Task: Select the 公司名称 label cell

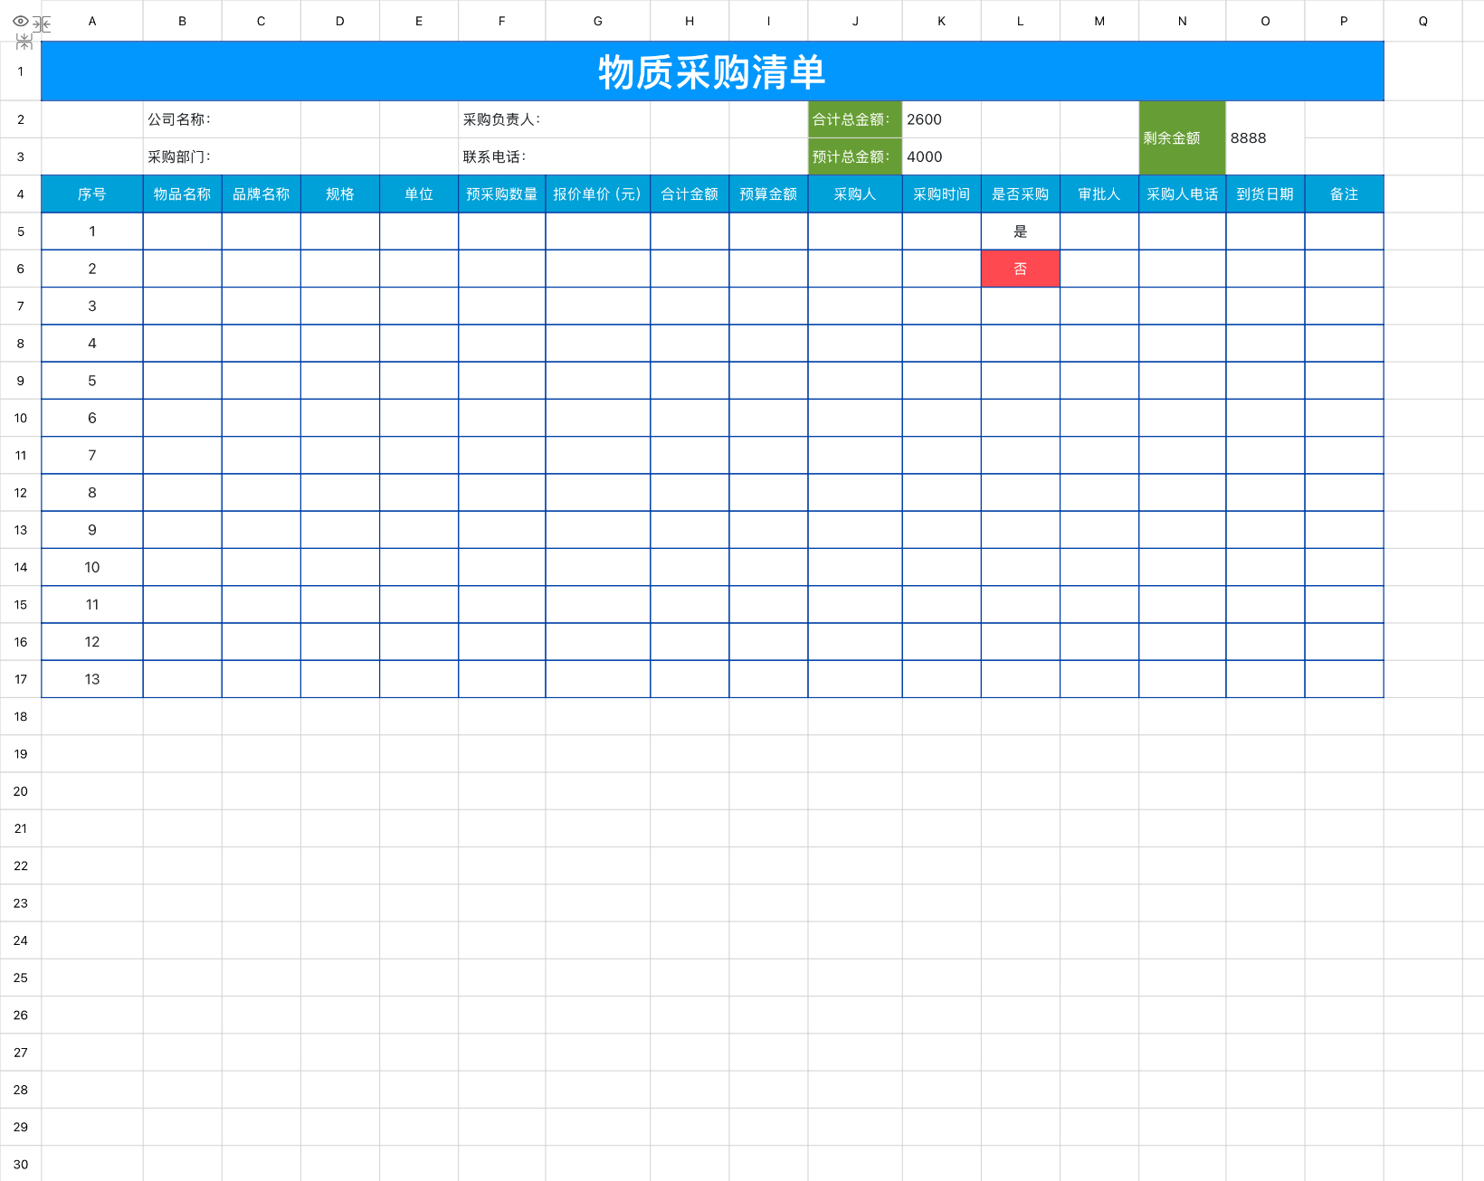Action: (182, 119)
